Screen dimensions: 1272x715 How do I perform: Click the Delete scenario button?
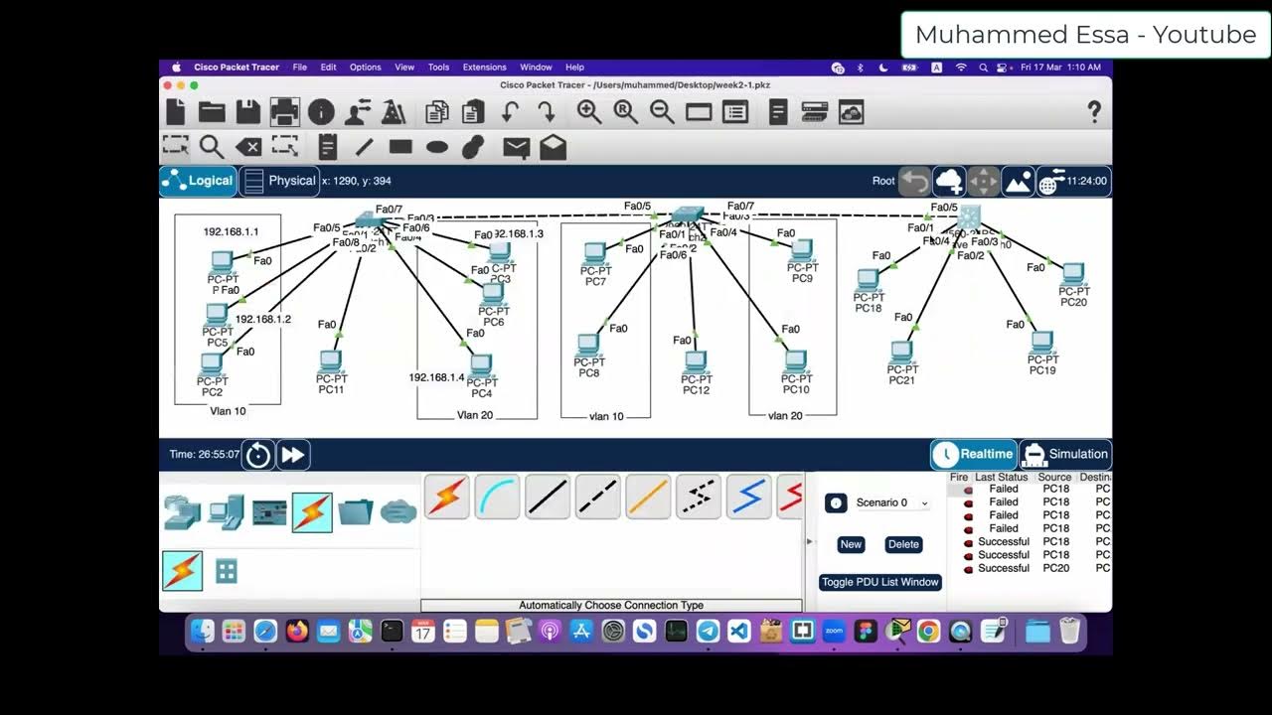coord(903,544)
